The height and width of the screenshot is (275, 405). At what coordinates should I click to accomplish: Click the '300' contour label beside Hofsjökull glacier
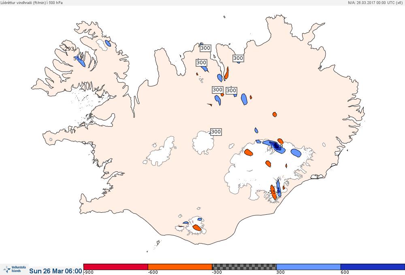216,132
